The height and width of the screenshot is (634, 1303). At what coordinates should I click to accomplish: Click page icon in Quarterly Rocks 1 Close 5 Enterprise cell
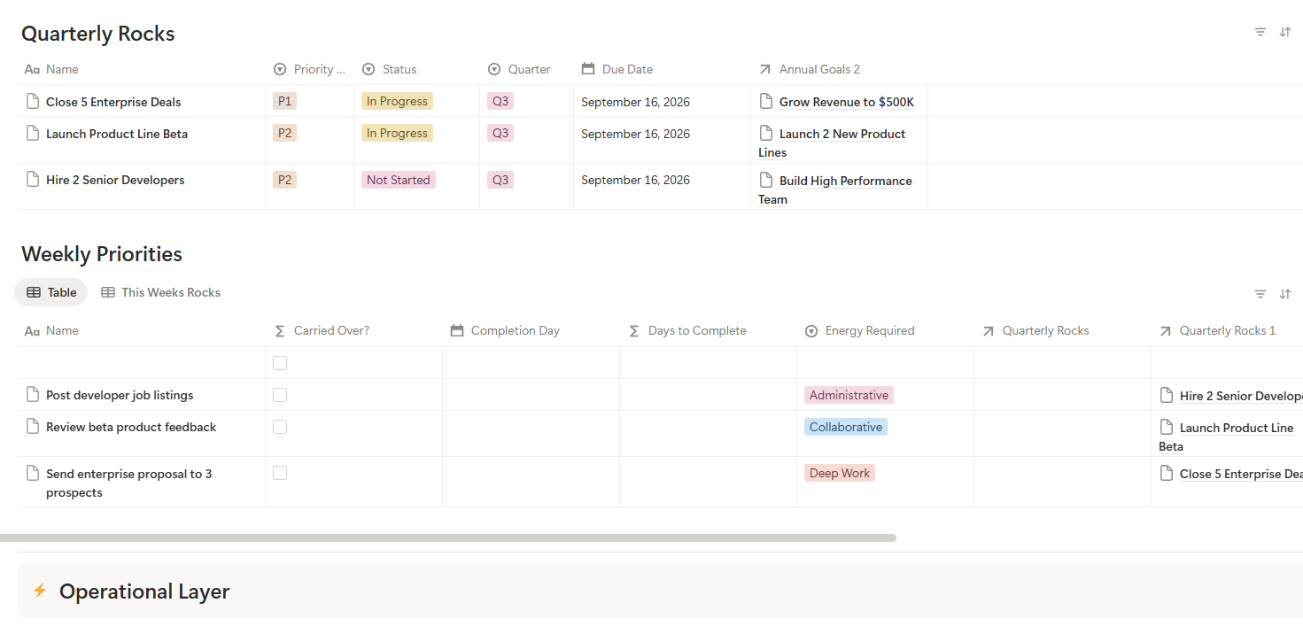point(1167,473)
